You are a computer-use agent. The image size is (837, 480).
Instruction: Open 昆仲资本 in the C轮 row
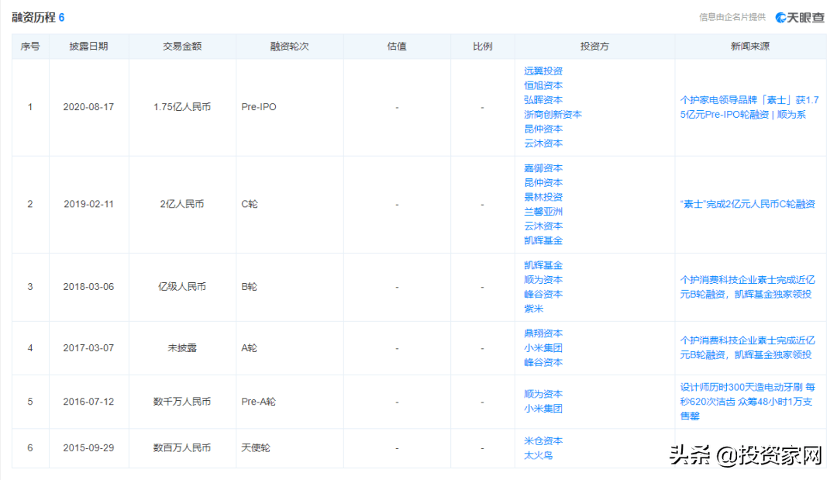tap(542, 182)
